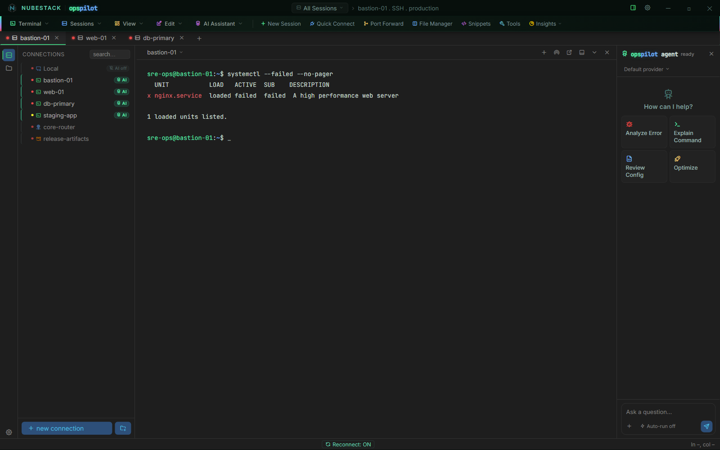The width and height of the screenshot is (720, 450).
Task: Pop out the terminal pane with the external-link icon
Action: click(569, 53)
